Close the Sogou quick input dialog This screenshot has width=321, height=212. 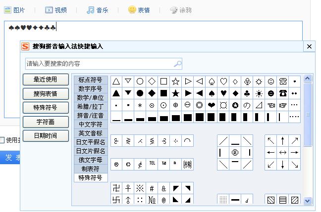coord(309,46)
